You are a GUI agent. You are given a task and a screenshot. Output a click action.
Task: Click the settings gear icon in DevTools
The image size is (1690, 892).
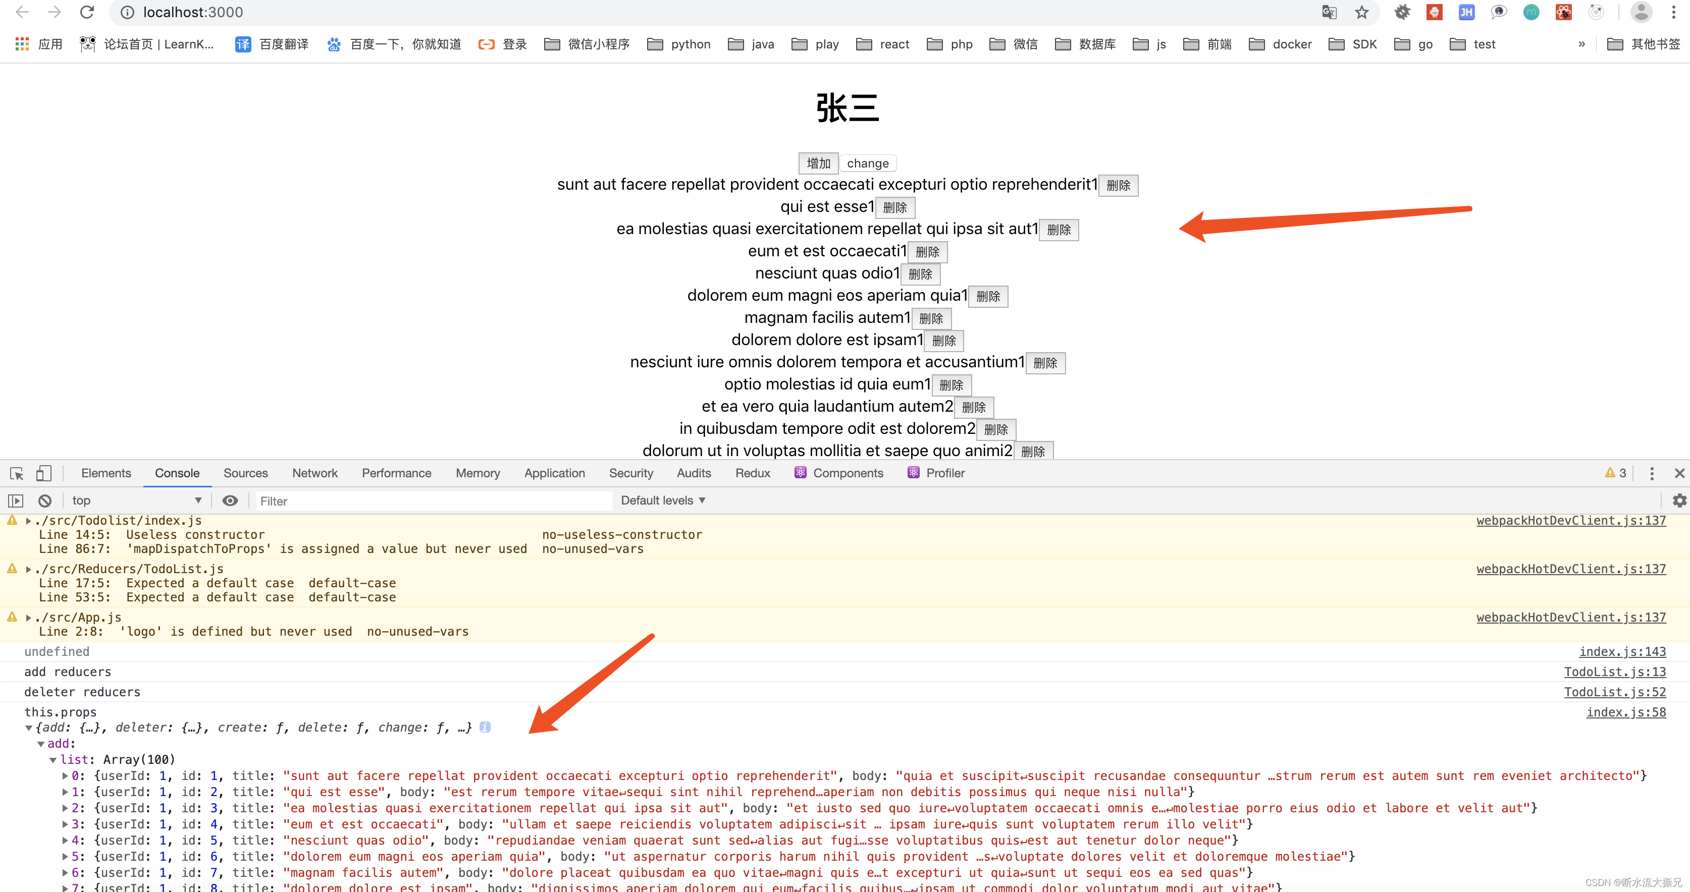pyautogui.click(x=1680, y=501)
